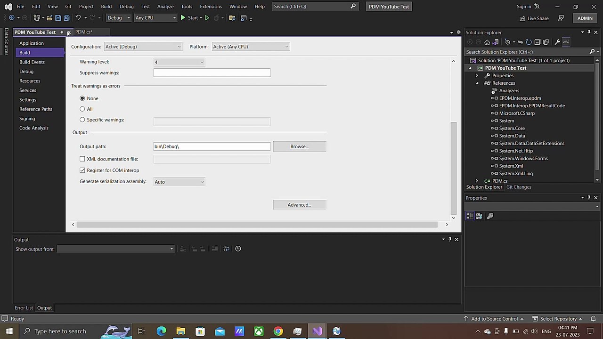Click the Output path text field
Viewport: 603px width, 339px height.
coord(212,146)
